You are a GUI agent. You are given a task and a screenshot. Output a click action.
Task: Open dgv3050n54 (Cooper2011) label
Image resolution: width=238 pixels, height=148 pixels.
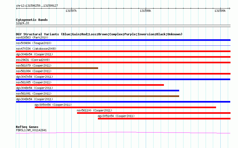53,105
